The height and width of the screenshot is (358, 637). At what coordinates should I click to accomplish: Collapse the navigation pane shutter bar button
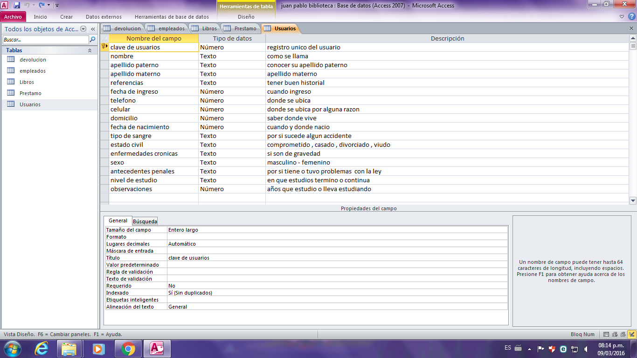(x=93, y=29)
